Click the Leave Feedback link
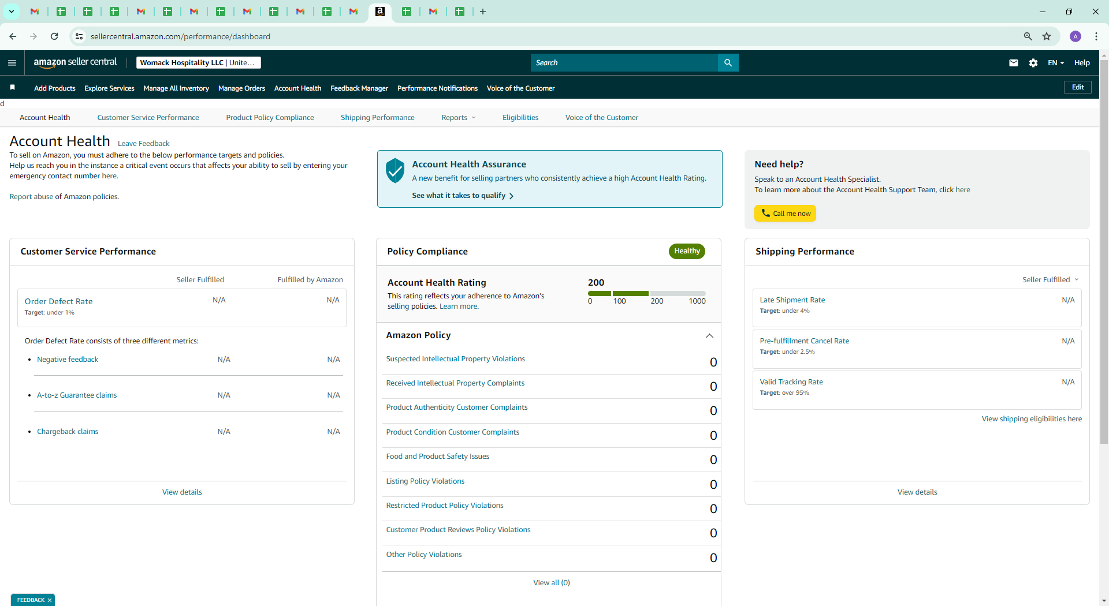Image resolution: width=1109 pixels, height=606 pixels. [x=144, y=144]
